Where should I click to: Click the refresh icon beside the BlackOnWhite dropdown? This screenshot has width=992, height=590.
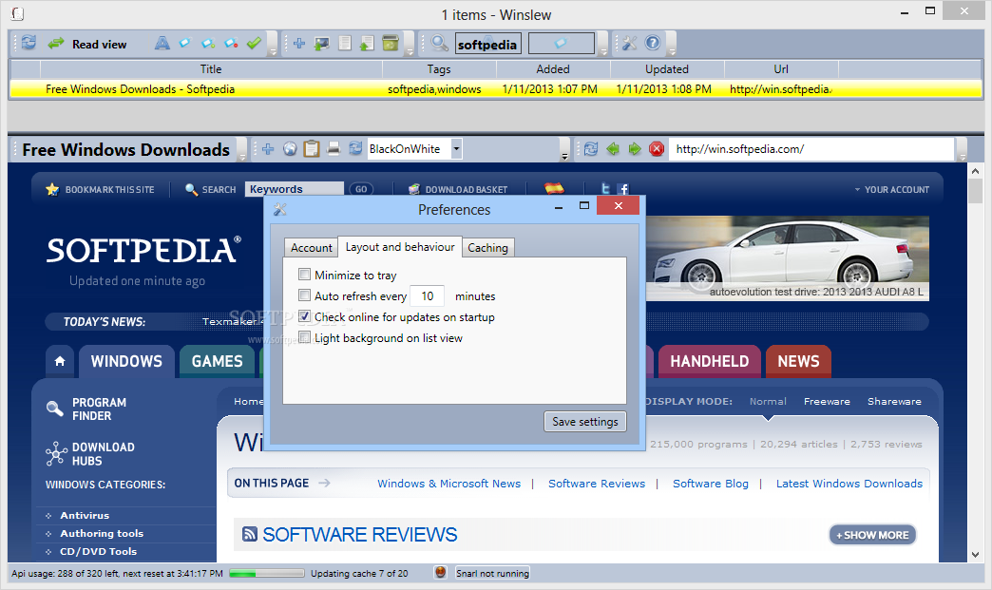[355, 148]
